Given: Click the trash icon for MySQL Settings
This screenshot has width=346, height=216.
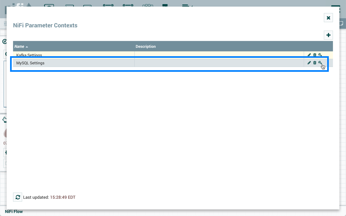Looking at the screenshot, I should point(315,63).
